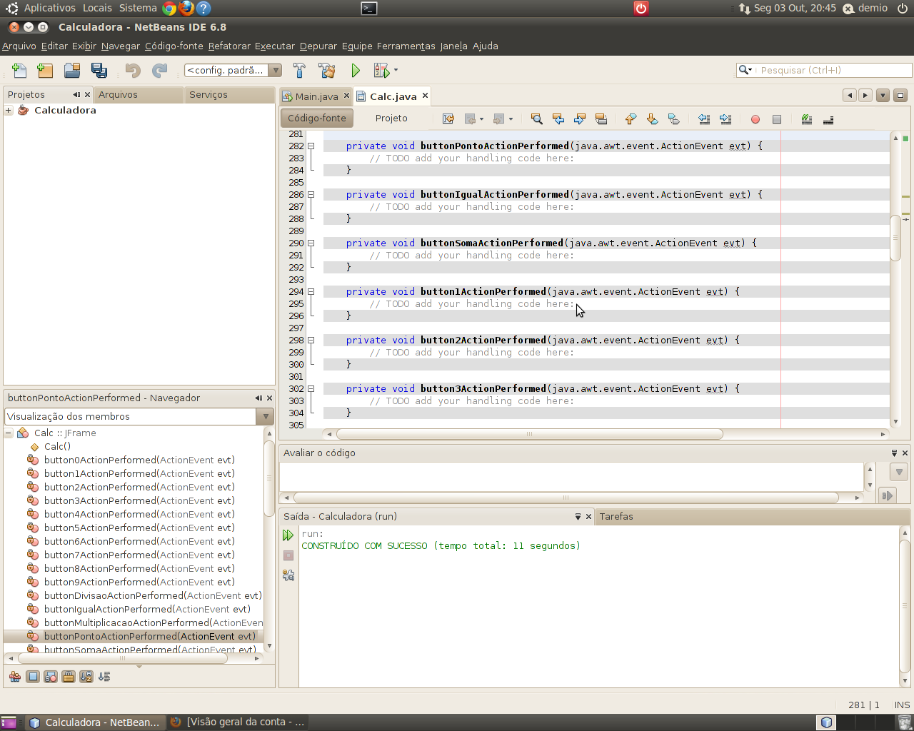Collapse code fold at line 294
914x731 pixels.
pyautogui.click(x=311, y=291)
